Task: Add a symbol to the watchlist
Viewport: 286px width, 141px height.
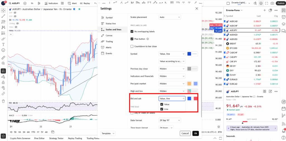Action: point(264,10)
